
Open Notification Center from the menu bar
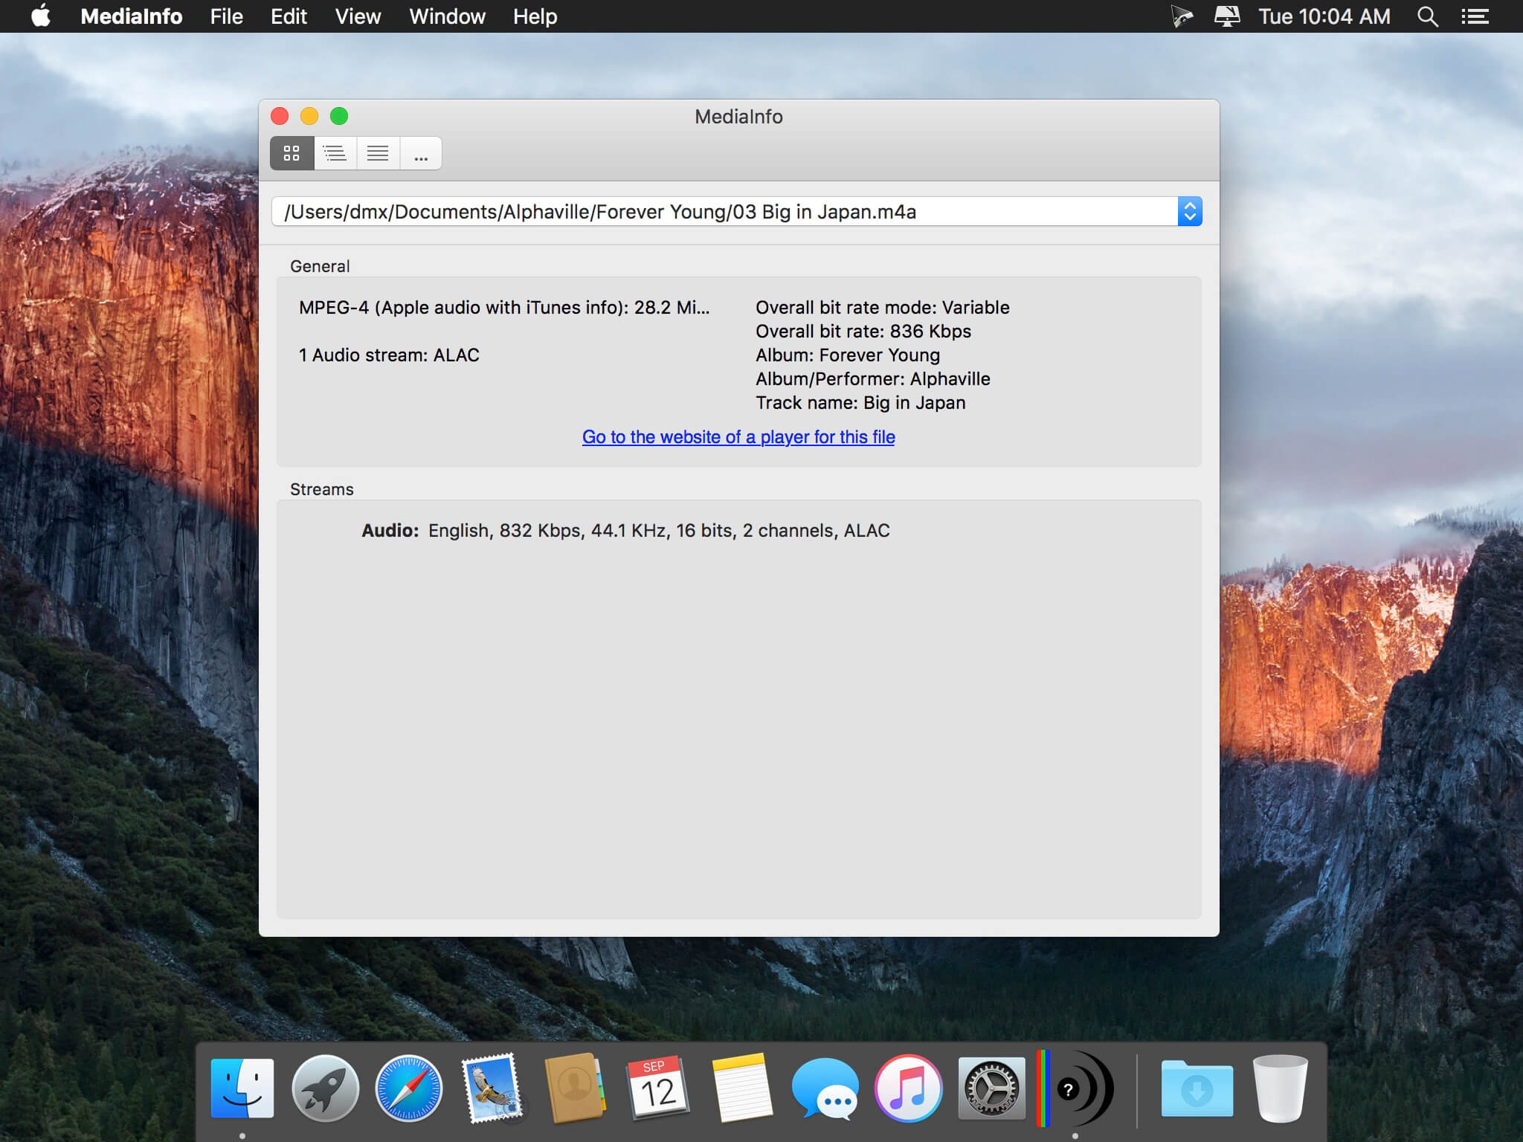(x=1475, y=16)
